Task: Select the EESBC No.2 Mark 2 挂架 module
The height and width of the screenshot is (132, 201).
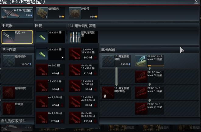Action: (x=150, y=61)
